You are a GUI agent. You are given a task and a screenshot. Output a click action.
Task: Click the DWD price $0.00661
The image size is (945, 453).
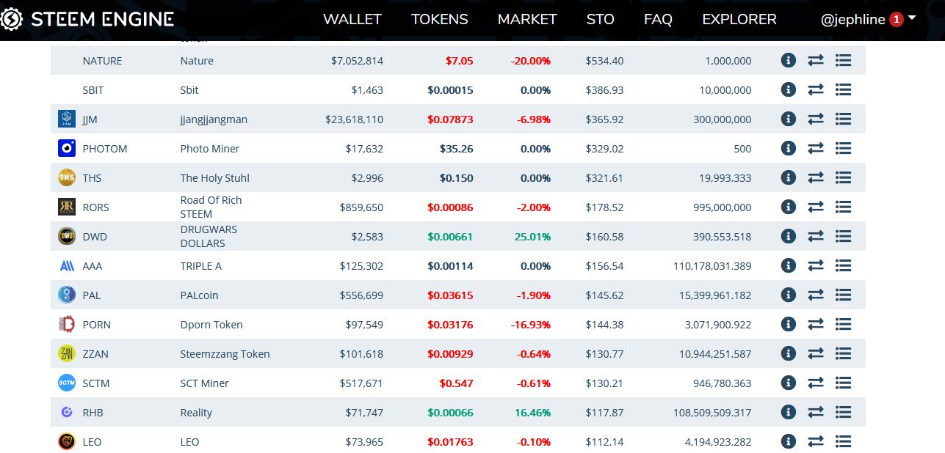[x=451, y=237]
